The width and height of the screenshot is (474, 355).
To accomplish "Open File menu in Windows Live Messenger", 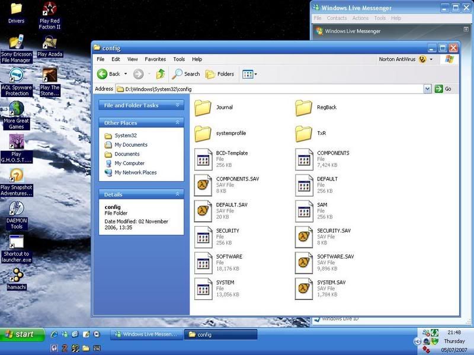I will coord(318,18).
